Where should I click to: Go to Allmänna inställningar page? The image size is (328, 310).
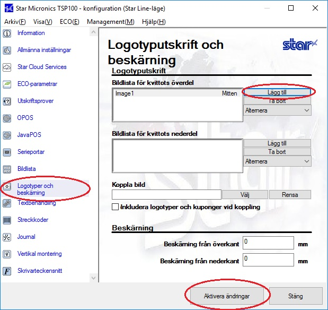(x=44, y=50)
